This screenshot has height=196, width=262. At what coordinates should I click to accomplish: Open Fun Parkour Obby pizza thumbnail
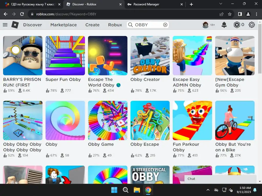click(x=192, y=120)
